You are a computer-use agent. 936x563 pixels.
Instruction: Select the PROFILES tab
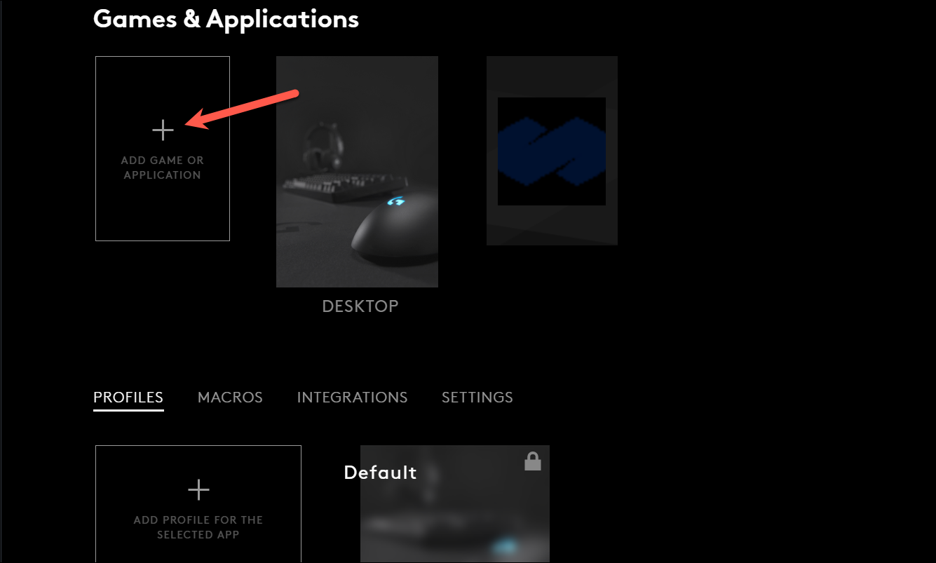tap(128, 397)
